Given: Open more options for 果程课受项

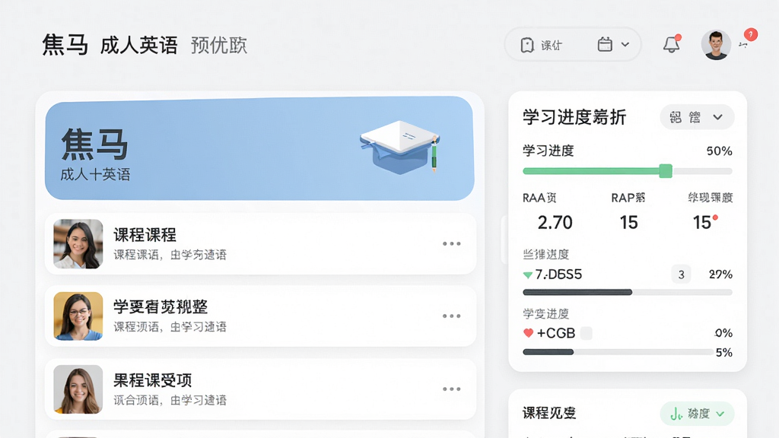Looking at the screenshot, I should [x=452, y=389].
